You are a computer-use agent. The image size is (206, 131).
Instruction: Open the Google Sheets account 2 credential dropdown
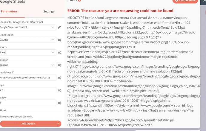(x=28, y=27)
